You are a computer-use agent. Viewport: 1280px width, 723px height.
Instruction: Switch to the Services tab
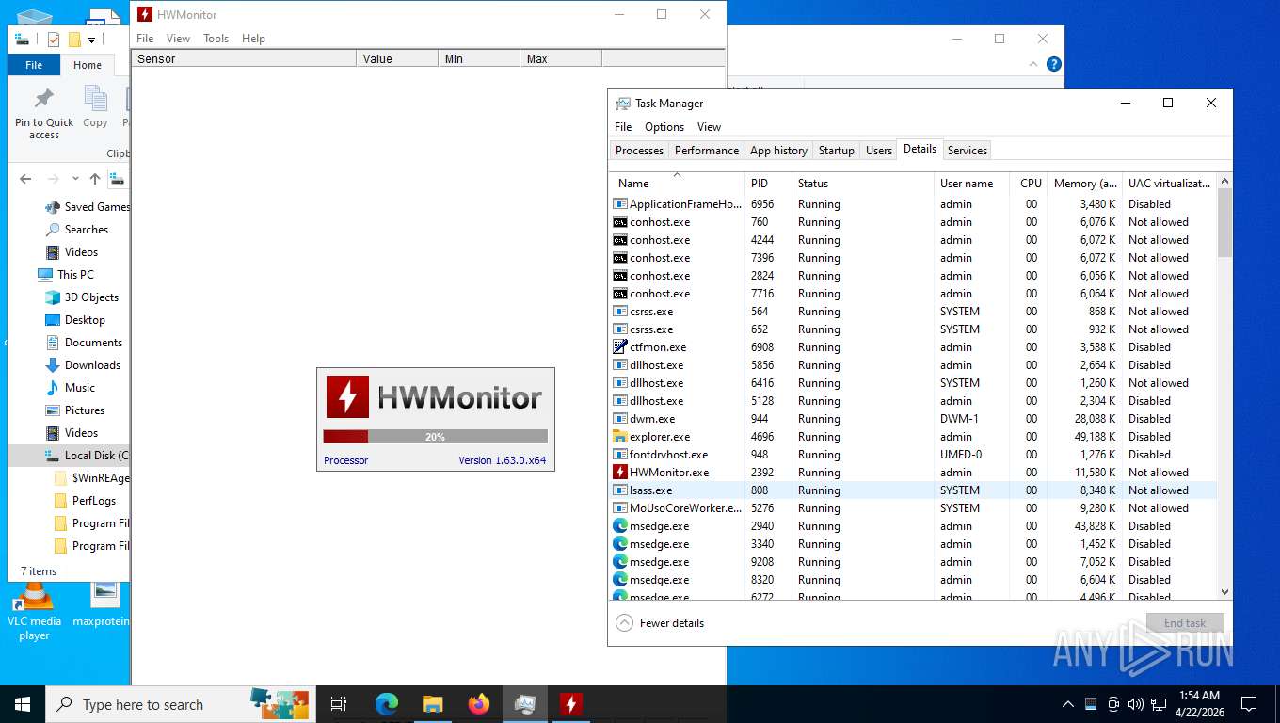[x=968, y=151]
